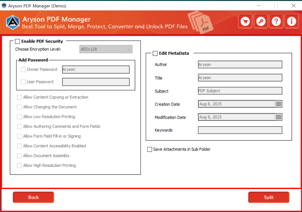Tick the User Password checkbox
This screenshot has height=212, width=302.
pos(23,82)
